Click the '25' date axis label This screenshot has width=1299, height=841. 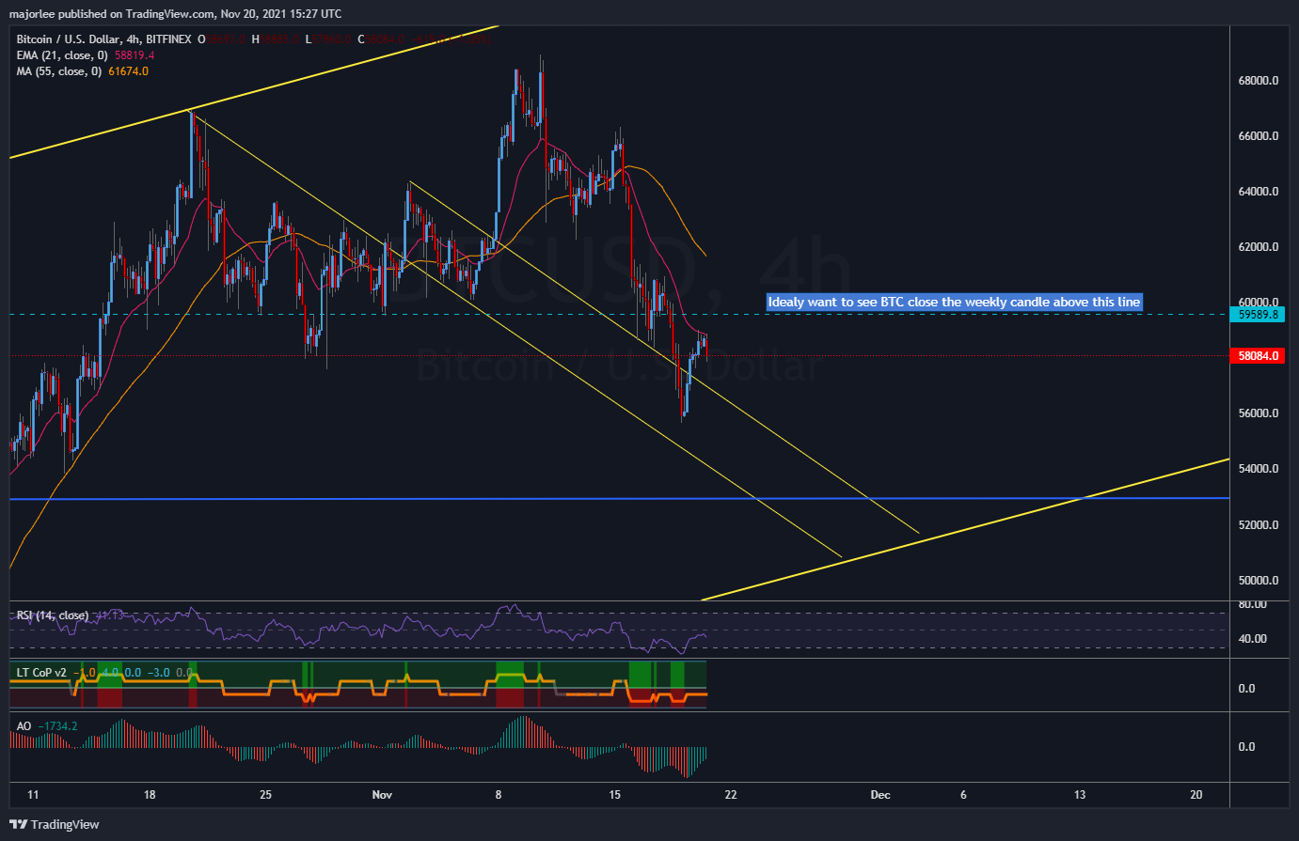tap(266, 795)
